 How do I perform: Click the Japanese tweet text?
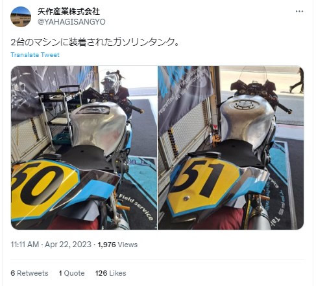[x=95, y=41]
